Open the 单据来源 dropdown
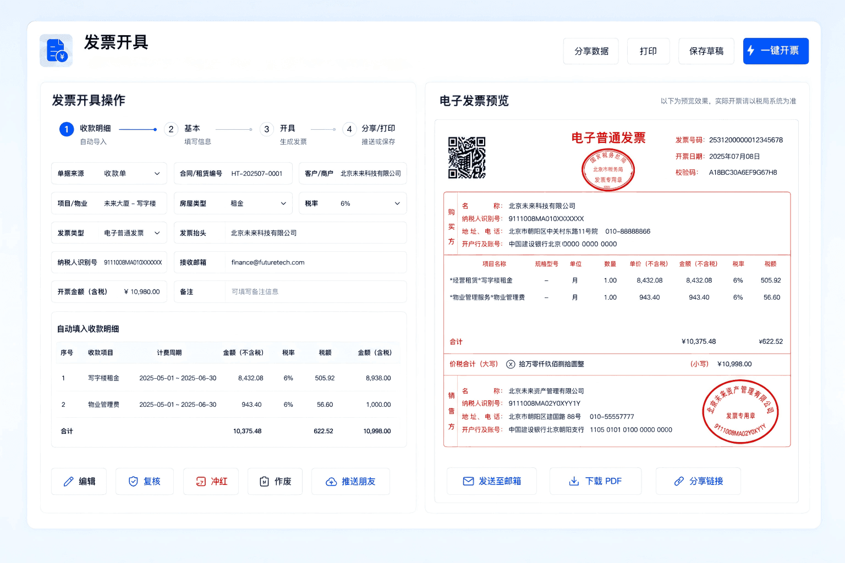Screen dimensions: 845x563 click(x=109, y=173)
